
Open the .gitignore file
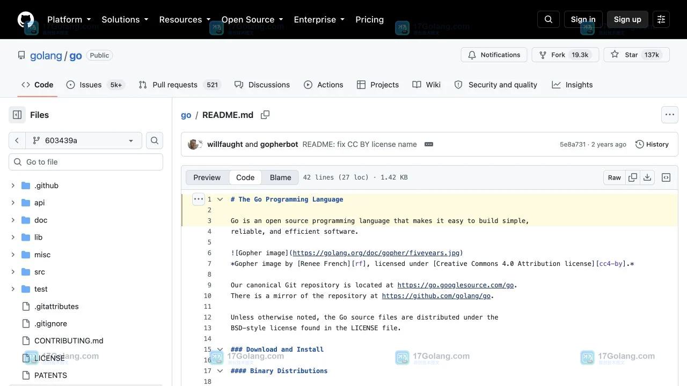tap(50, 324)
